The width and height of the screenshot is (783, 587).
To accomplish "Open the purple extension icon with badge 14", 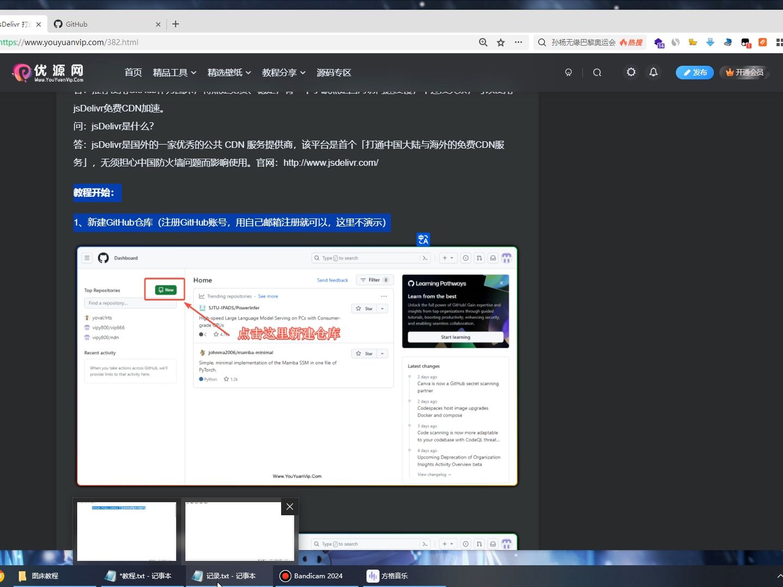I will [x=659, y=42].
